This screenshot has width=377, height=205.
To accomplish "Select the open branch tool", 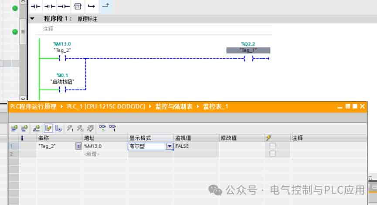I will [92, 7].
